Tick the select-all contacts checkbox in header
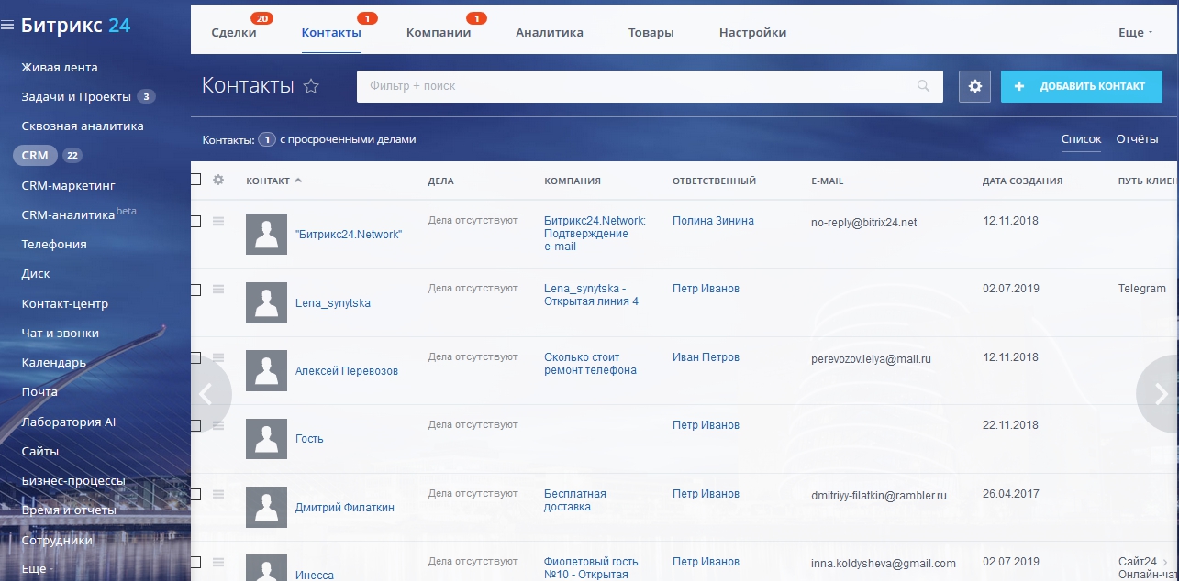Screen dimensions: 1179x581 pos(195,180)
